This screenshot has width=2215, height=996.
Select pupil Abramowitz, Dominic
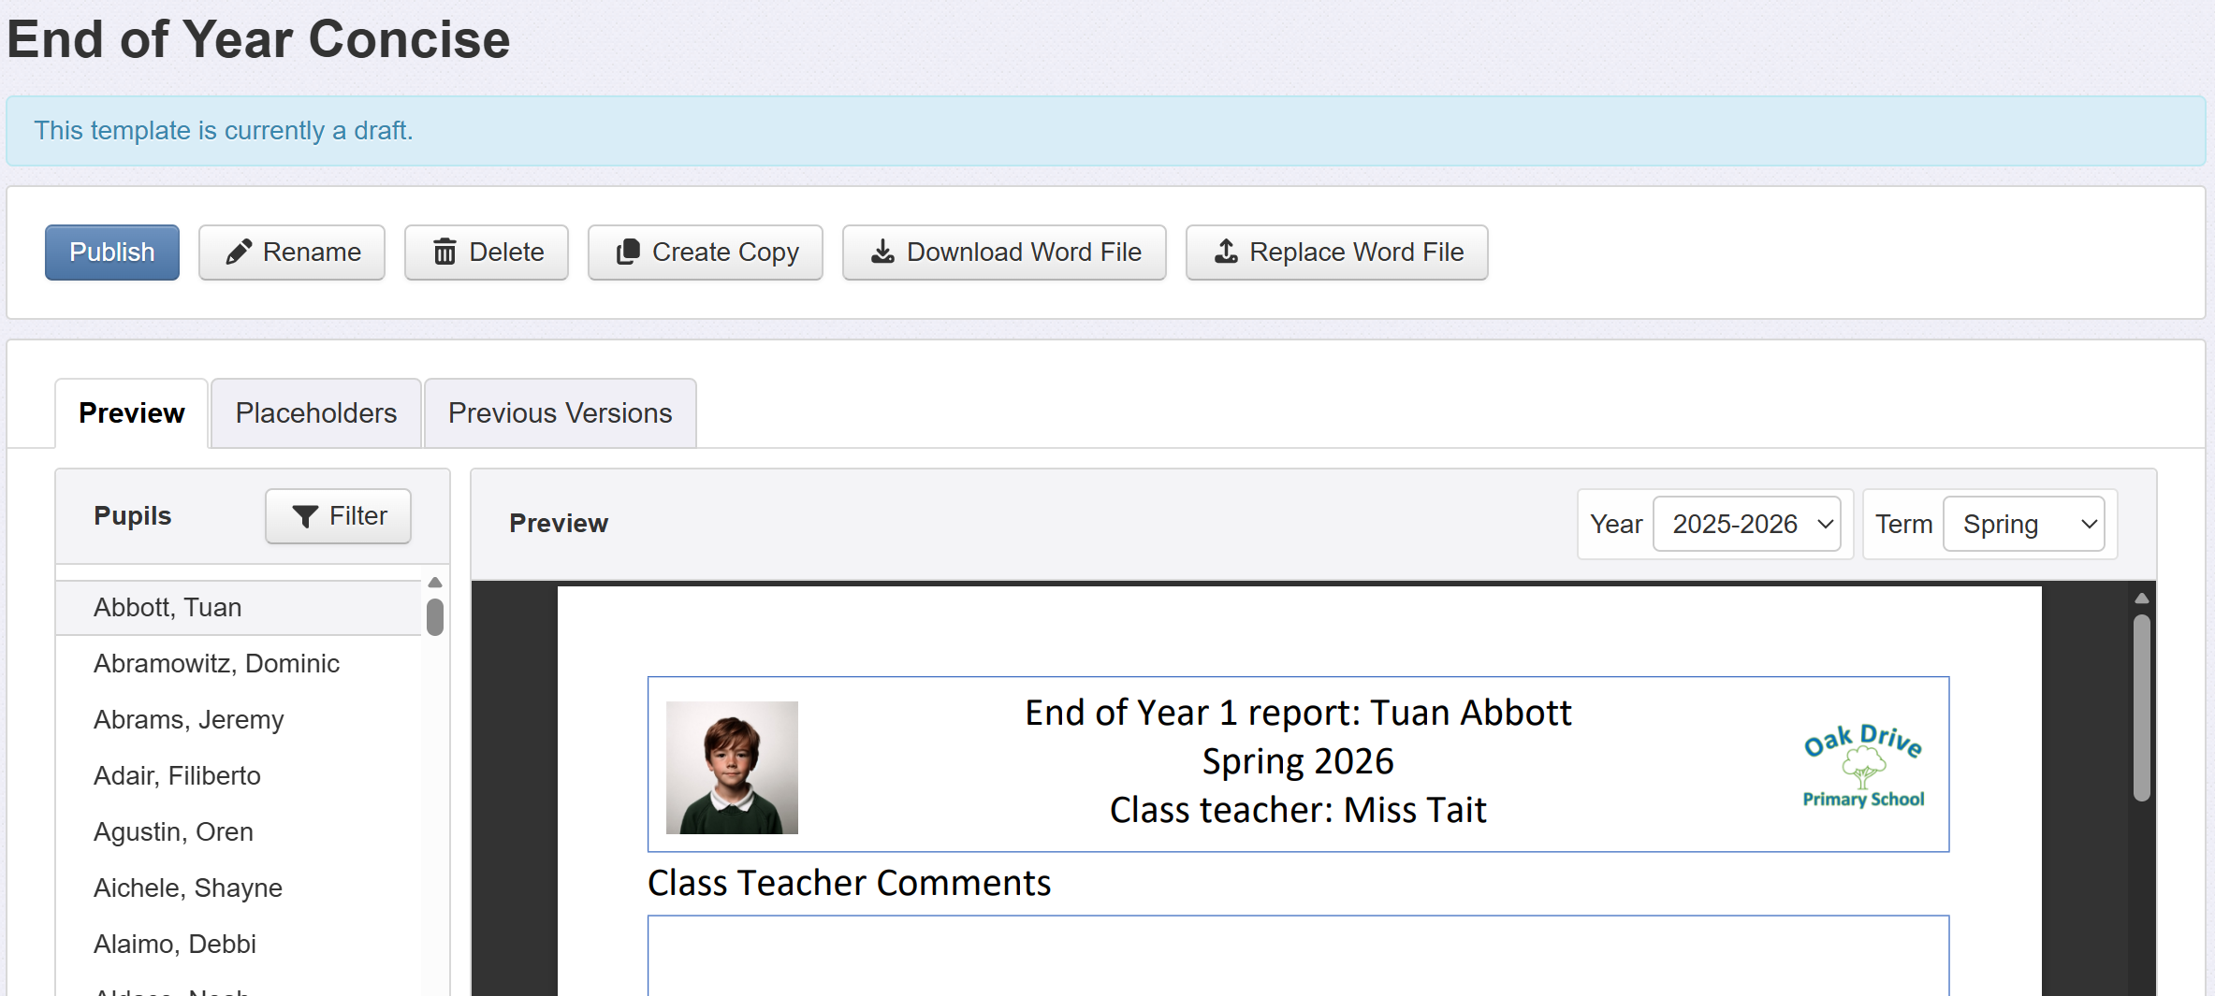pos(216,664)
